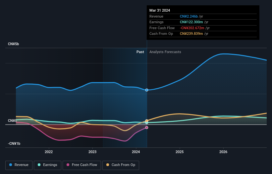Screen dimensions: 272x174
Task: Click the CN¥2.246b revenue value
Action: tap(189, 16)
